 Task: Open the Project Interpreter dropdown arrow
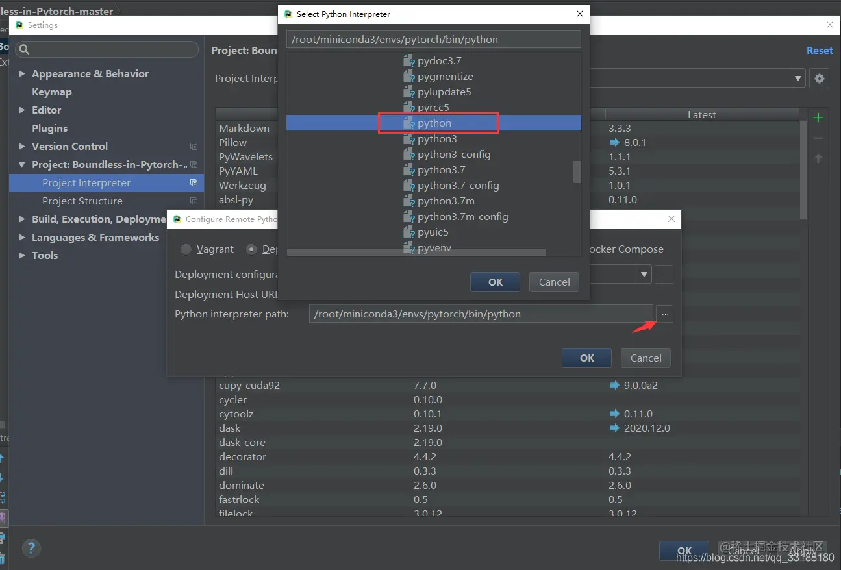pos(798,79)
